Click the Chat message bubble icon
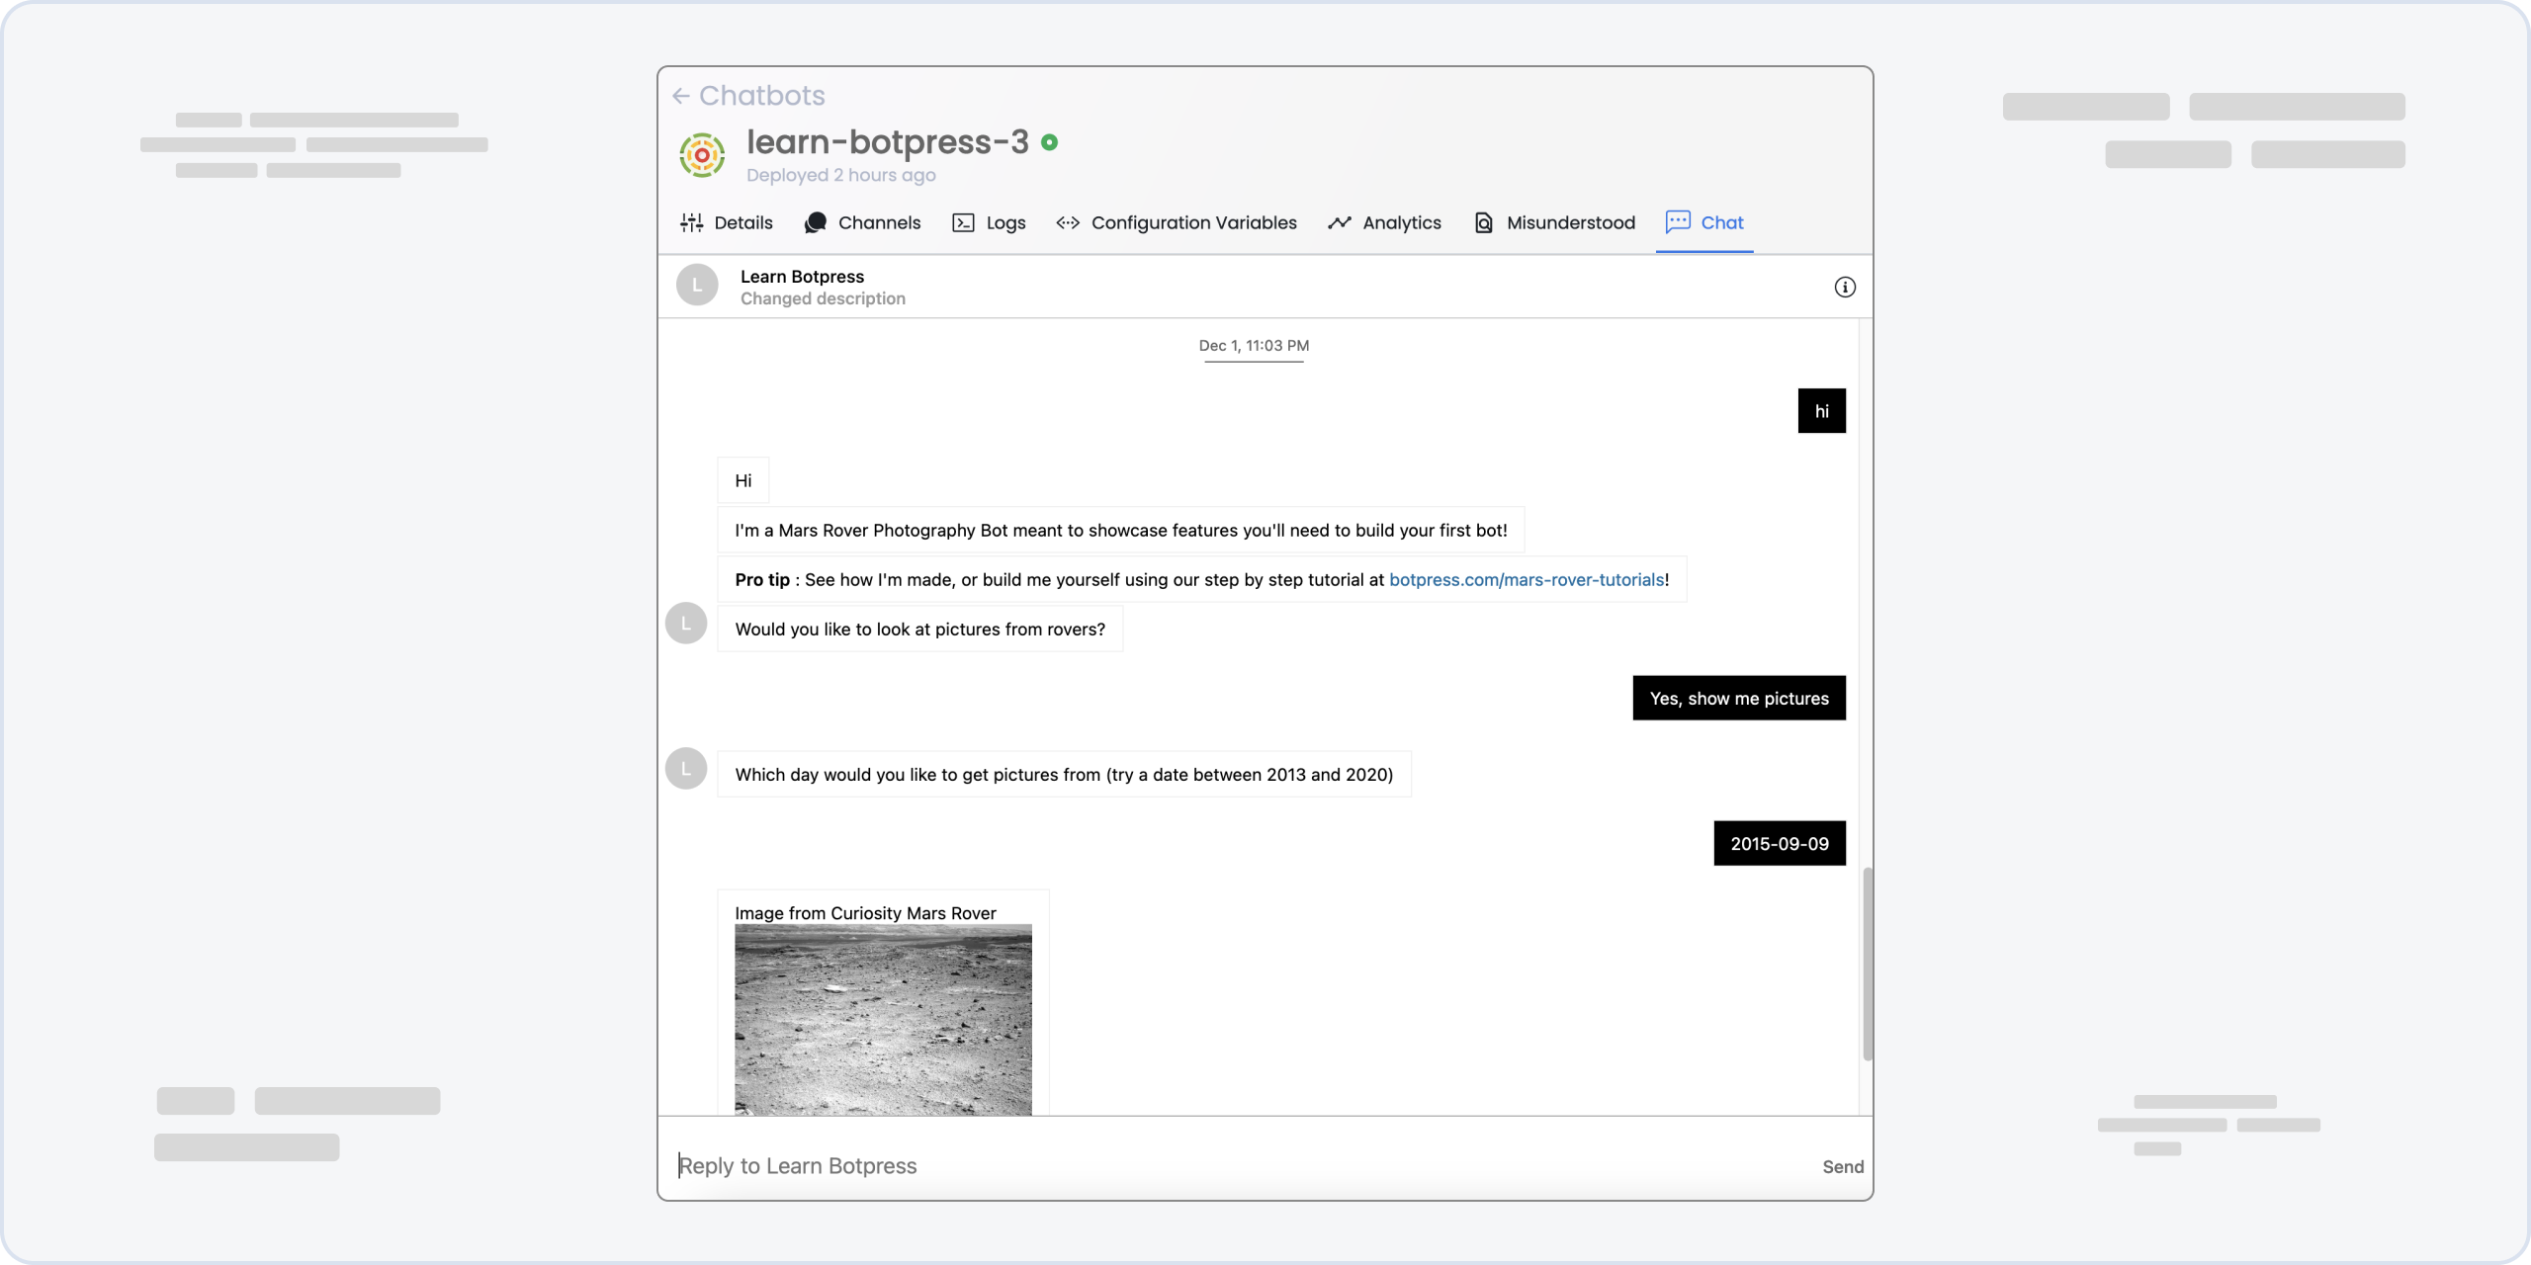The image size is (2531, 1265). coord(1678,221)
